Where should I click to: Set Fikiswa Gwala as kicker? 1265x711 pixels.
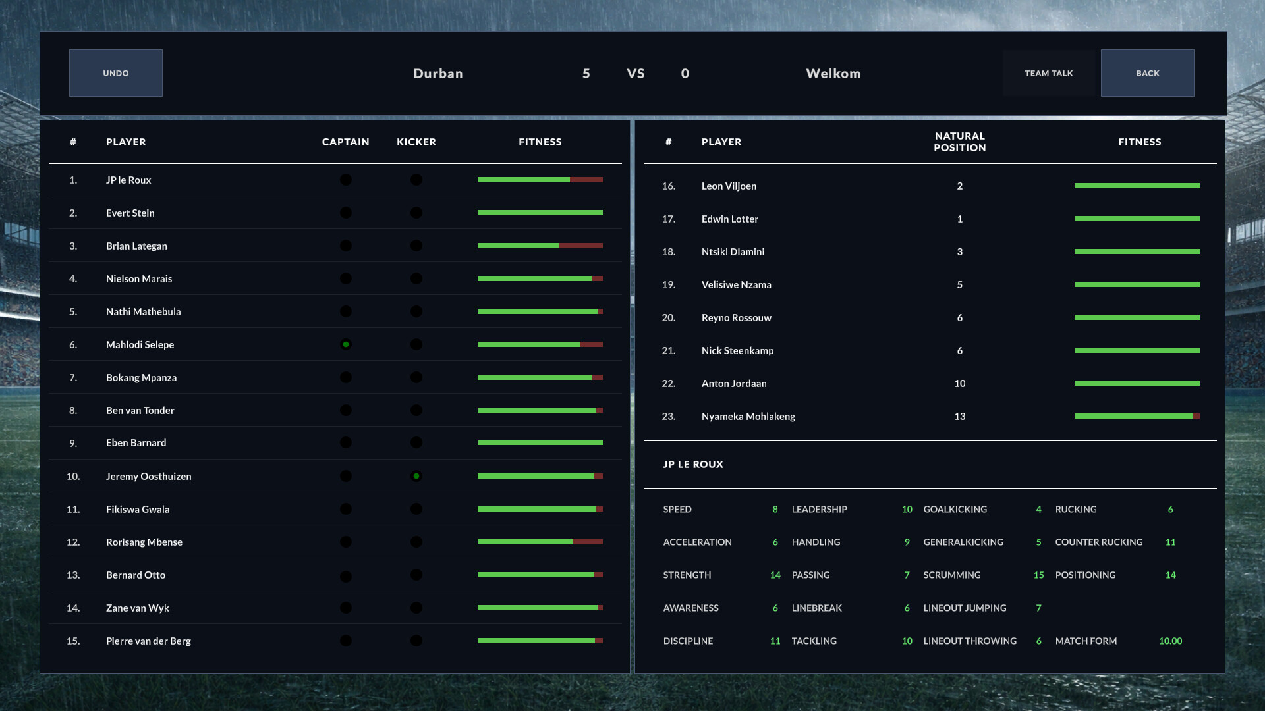coord(416,509)
